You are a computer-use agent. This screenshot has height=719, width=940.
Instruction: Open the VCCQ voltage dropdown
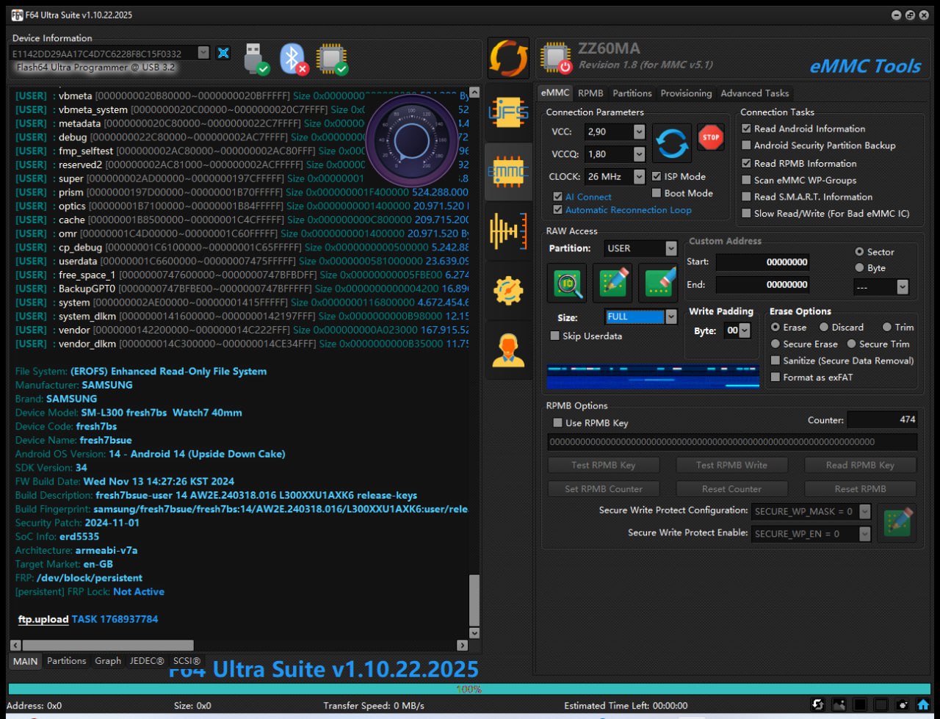(639, 154)
